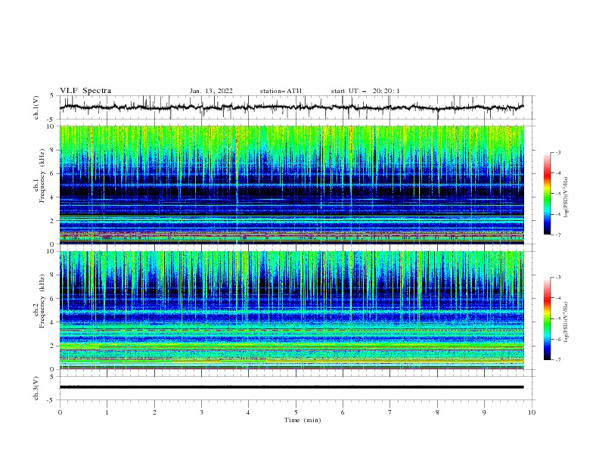Click the '4' kHz tick of ch.2 spectrogram
The height and width of the screenshot is (463, 599).
click(53, 322)
